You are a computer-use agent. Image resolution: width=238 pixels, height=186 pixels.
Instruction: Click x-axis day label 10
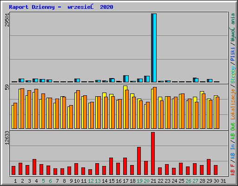click(x=77, y=181)
